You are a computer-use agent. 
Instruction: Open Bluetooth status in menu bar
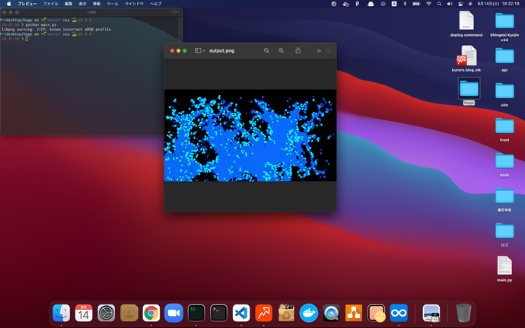pyautogui.click(x=405, y=4)
